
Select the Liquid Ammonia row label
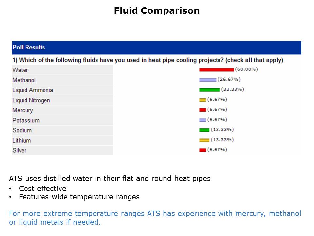[x=33, y=90]
